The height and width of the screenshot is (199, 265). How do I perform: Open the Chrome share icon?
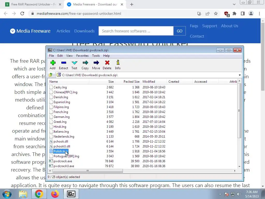click(x=208, y=13)
